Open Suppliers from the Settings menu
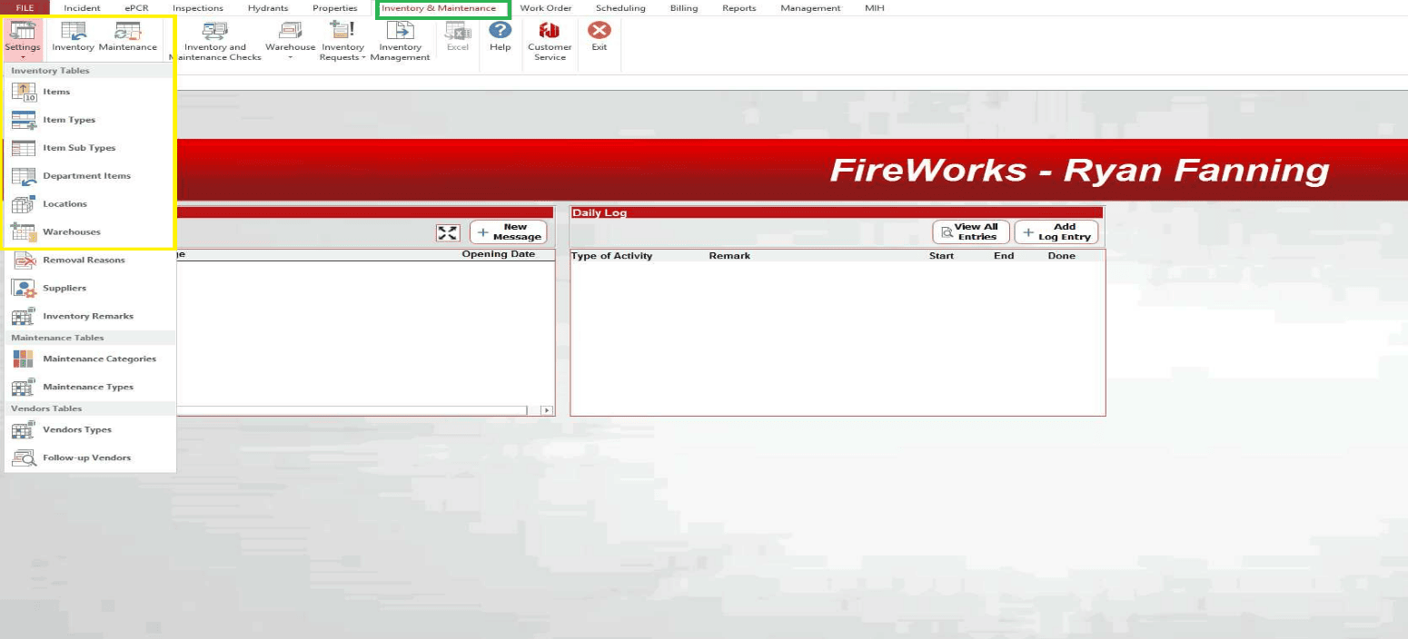Viewport: 1408px width, 639px height. (x=90, y=289)
